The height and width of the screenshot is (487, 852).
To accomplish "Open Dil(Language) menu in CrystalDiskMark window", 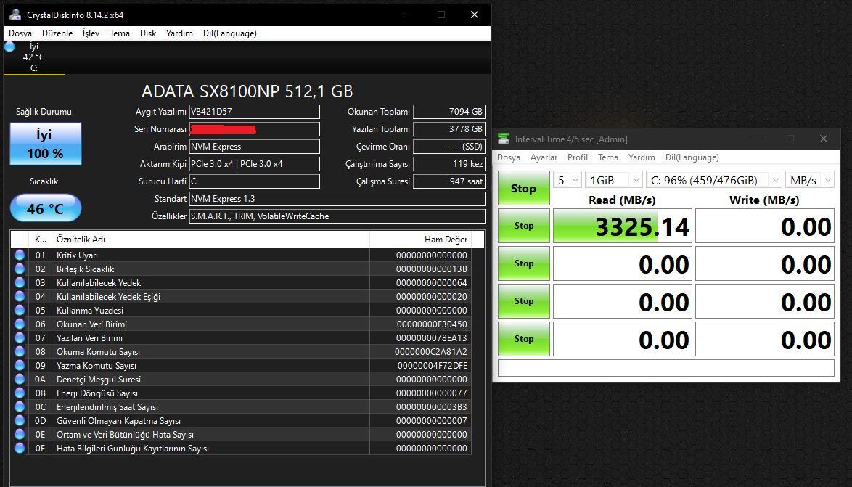I will [x=692, y=157].
